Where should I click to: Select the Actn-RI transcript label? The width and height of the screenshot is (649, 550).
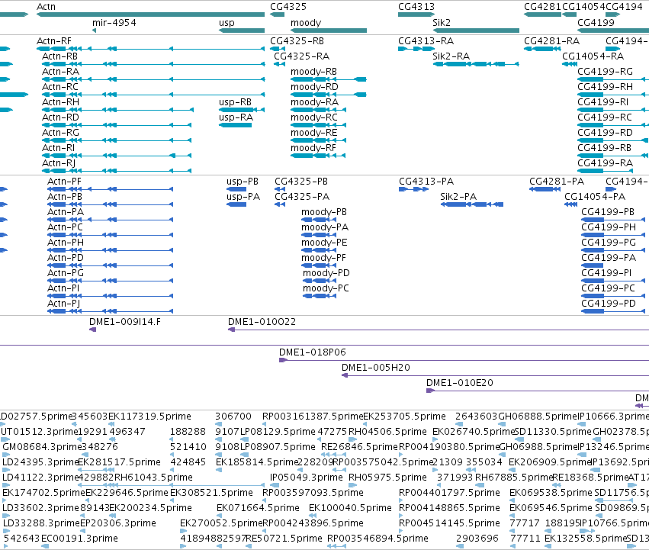(59, 148)
